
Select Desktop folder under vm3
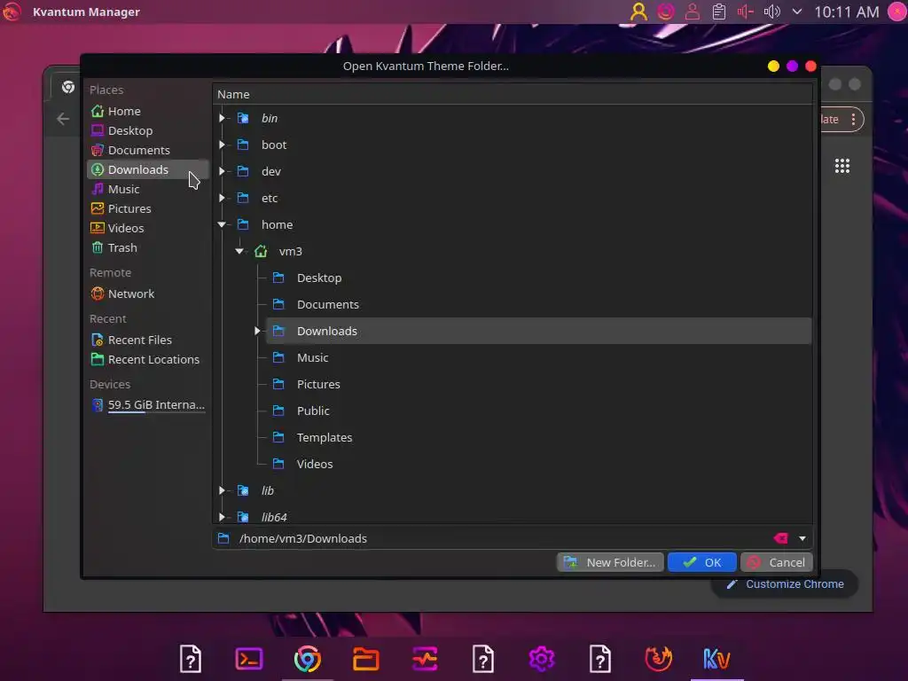click(x=319, y=278)
